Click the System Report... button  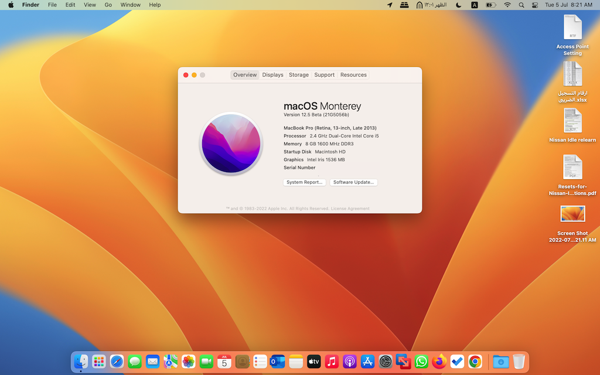304,182
